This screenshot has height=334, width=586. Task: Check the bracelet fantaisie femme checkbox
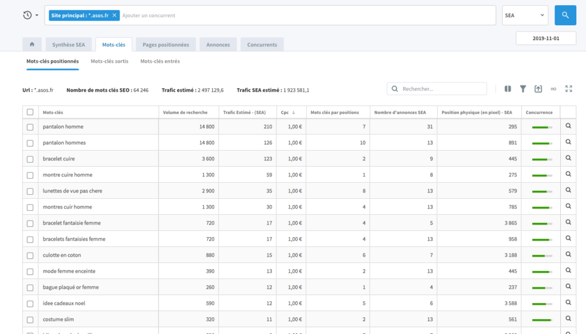click(x=30, y=223)
